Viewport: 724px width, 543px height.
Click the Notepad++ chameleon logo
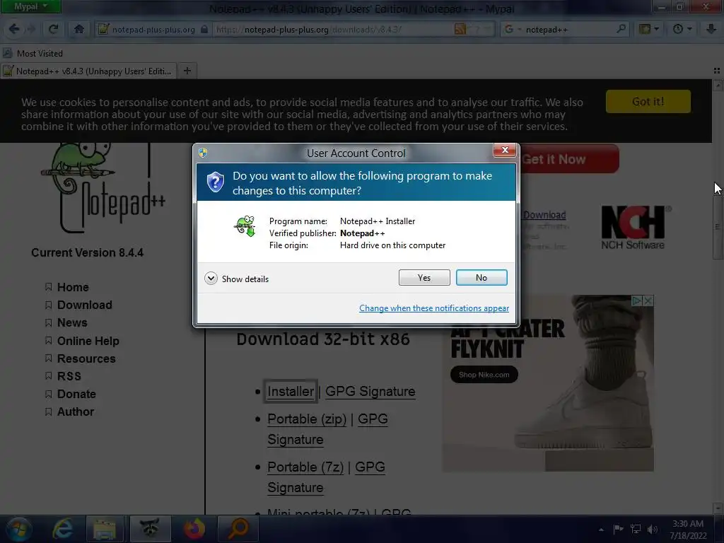(103, 188)
